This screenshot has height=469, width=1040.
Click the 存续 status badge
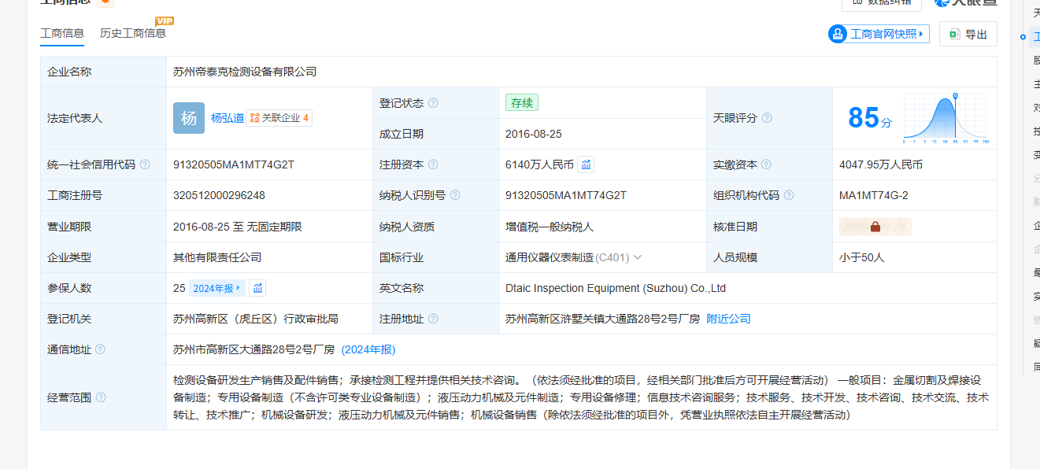(522, 102)
